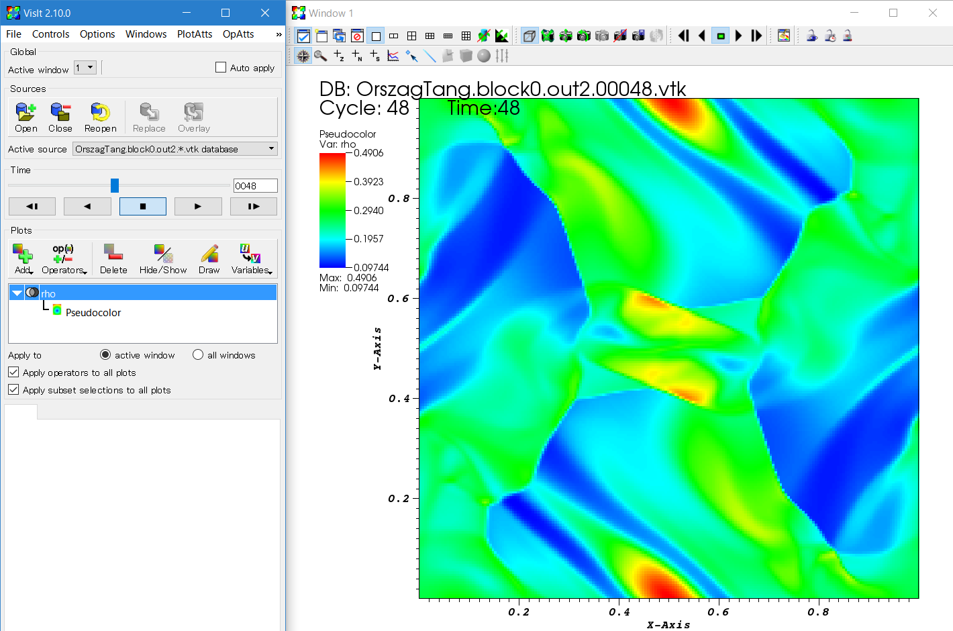Open the OpAtts menu
This screenshot has width=953, height=631.
coord(238,34)
